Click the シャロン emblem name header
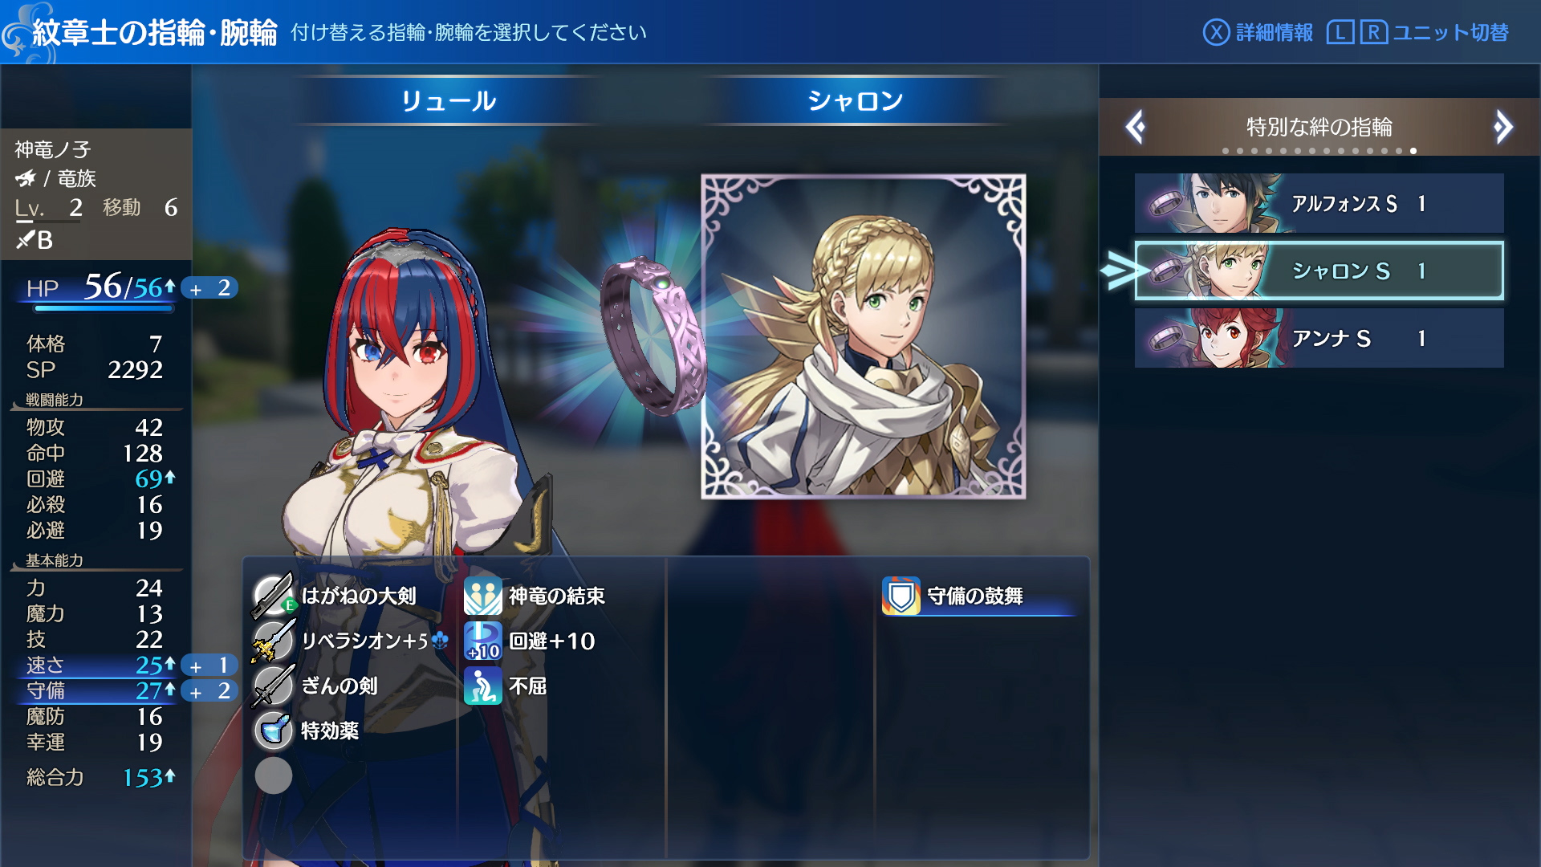Image resolution: width=1541 pixels, height=867 pixels. [x=856, y=101]
